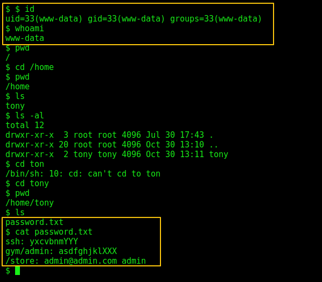322x282 pixels.
Task: Click the 'password.txt' filename in ls output
Action: pyautogui.click(x=34, y=222)
